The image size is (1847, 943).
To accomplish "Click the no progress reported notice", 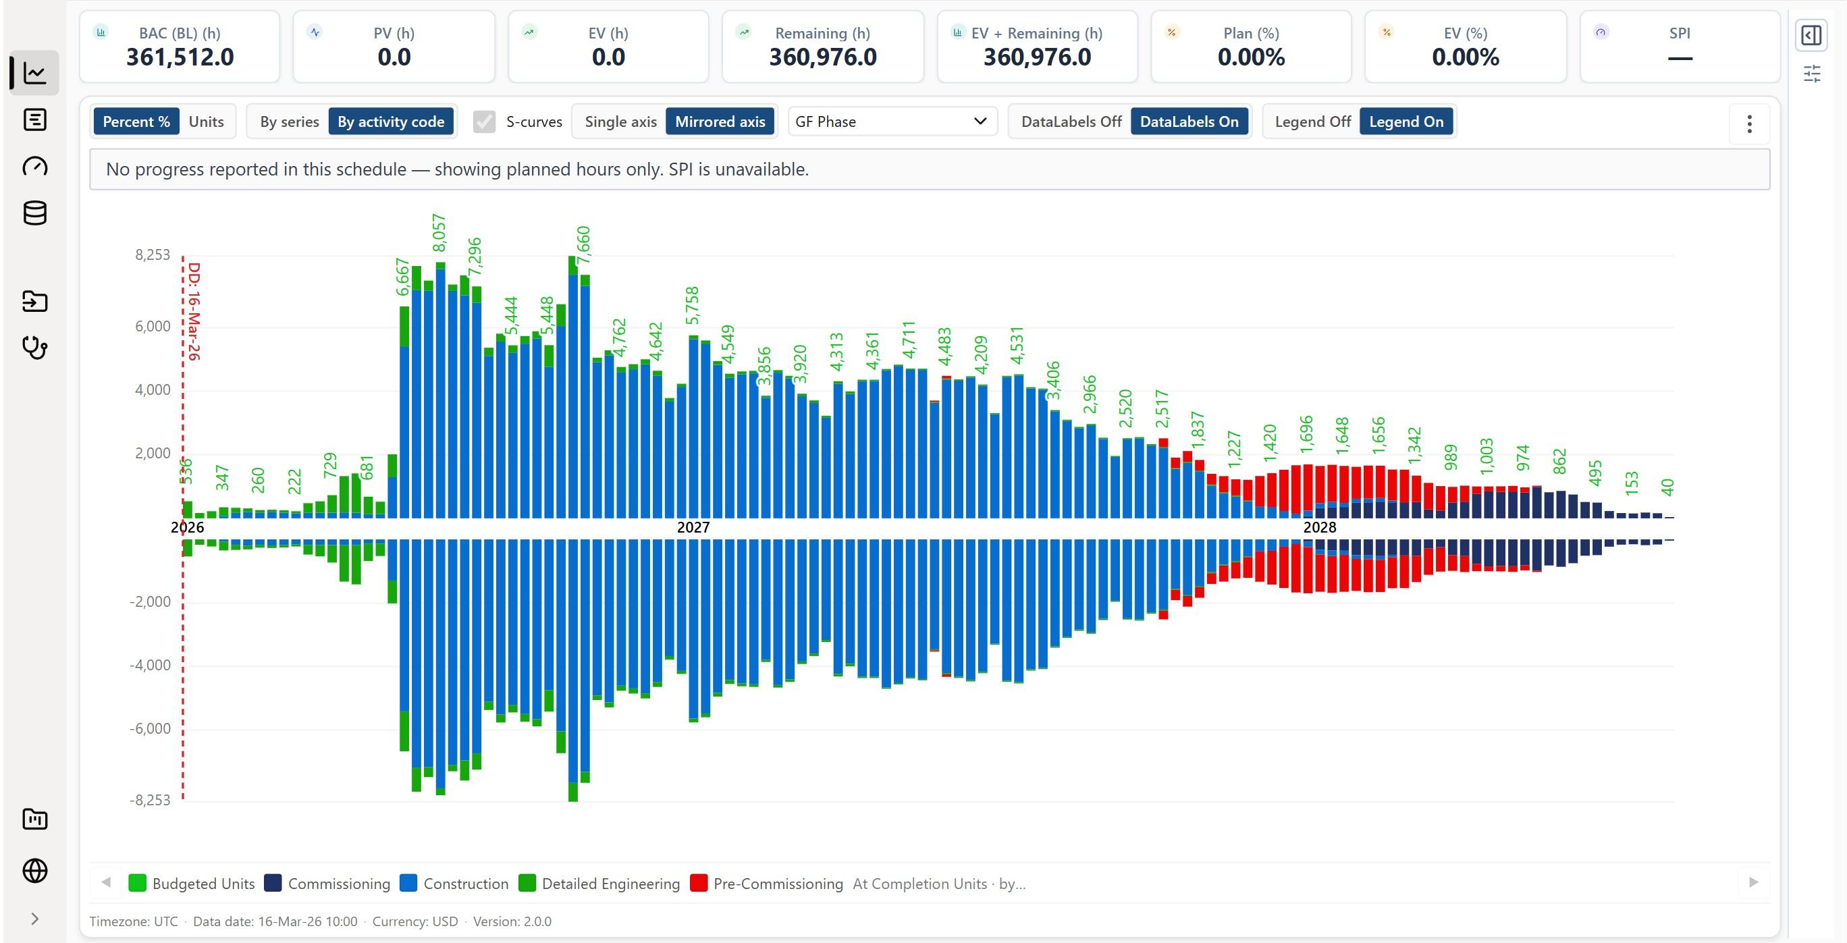I will point(929,169).
